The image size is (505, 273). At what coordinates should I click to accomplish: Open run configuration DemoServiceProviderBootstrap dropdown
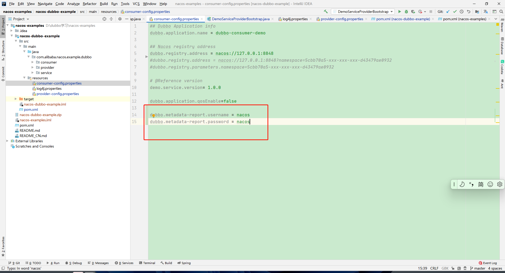pos(363,12)
